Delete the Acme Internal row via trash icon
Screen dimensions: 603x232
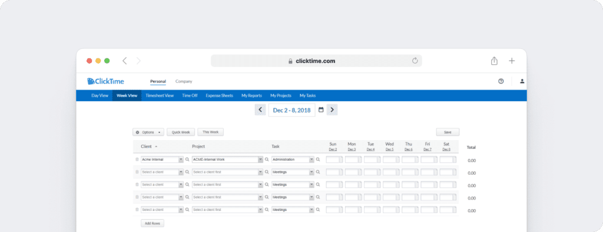point(137,160)
